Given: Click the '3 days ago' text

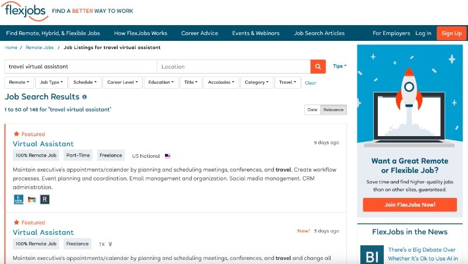Looking at the screenshot, I should 326,231.
